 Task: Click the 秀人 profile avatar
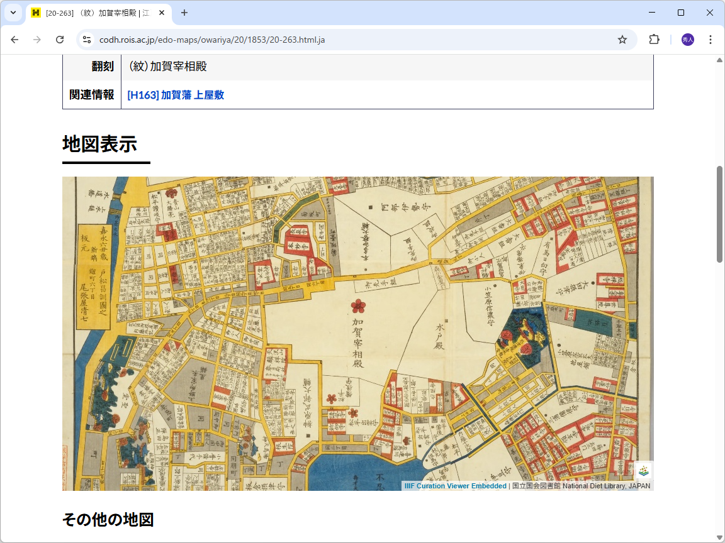(x=687, y=39)
